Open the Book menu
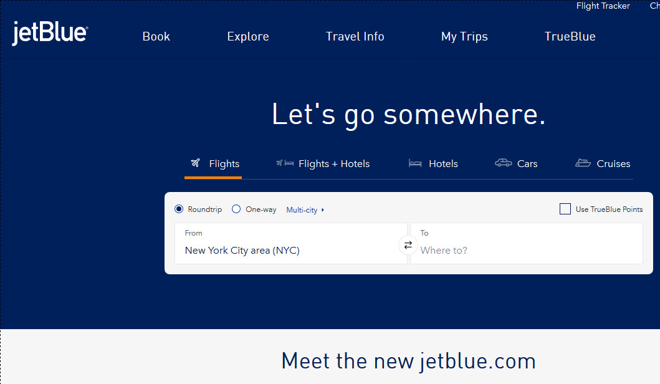The width and height of the screenshot is (660, 384). [x=156, y=36]
